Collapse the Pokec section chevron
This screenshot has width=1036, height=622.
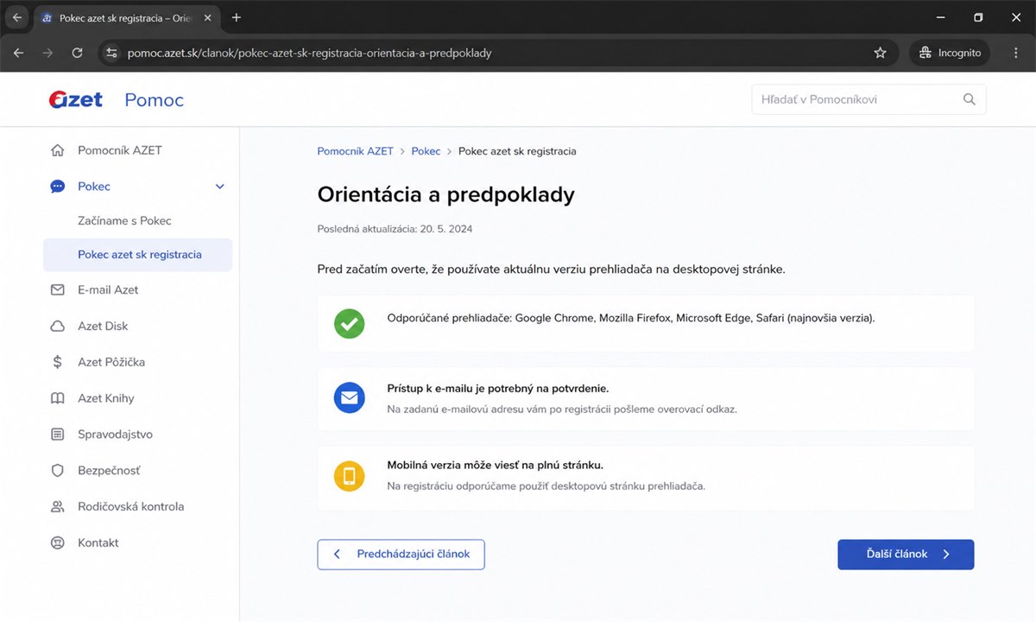pos(219,187)
